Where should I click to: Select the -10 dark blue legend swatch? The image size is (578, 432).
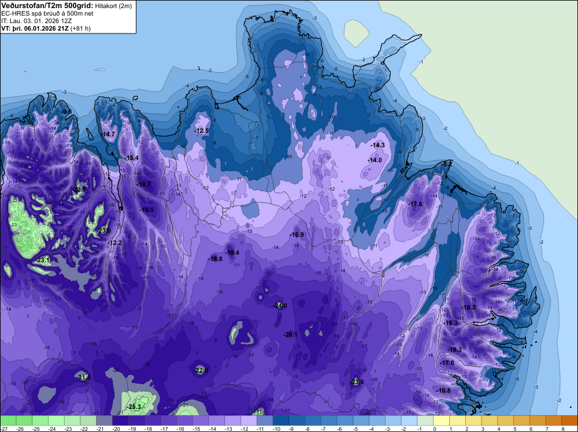click(281, 420)
